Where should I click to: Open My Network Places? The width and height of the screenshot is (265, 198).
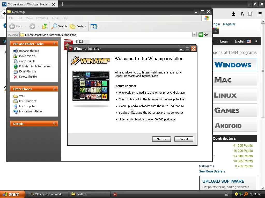(31, 111)
